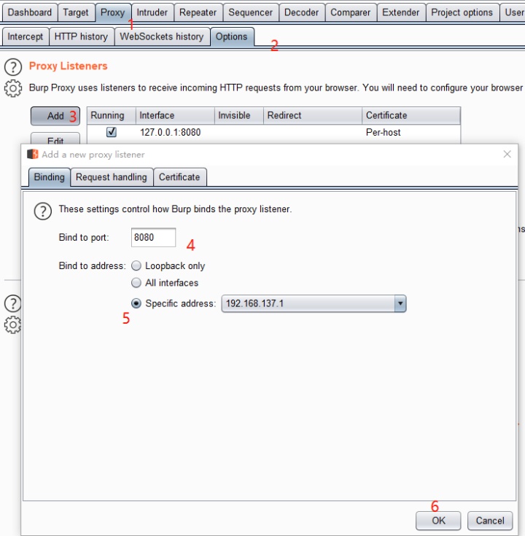Image resolution: width=525 pixels, height=536 pixels.
Task: Select Specific address radio button
Action: (x=136, y=303)
